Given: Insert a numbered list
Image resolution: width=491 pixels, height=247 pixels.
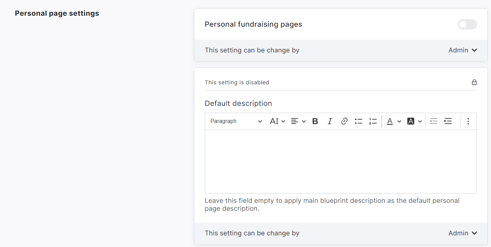Looking at the screenshot, I should pyautogui.click(x=373, y=121).
